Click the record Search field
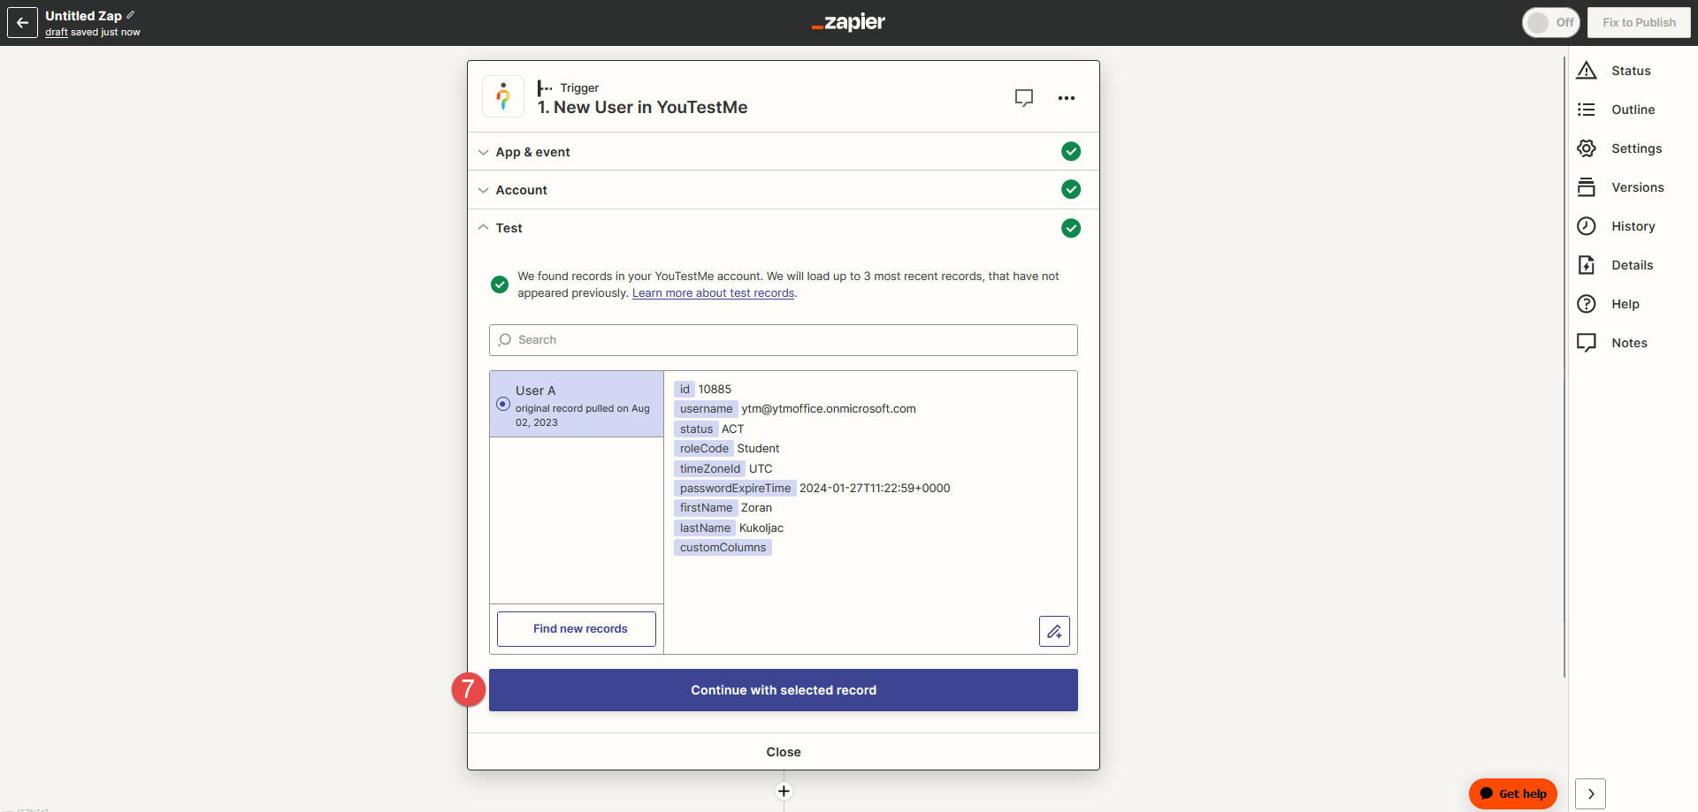The height and width of the screenshot is (812, 1698). (x=784, y=340)
